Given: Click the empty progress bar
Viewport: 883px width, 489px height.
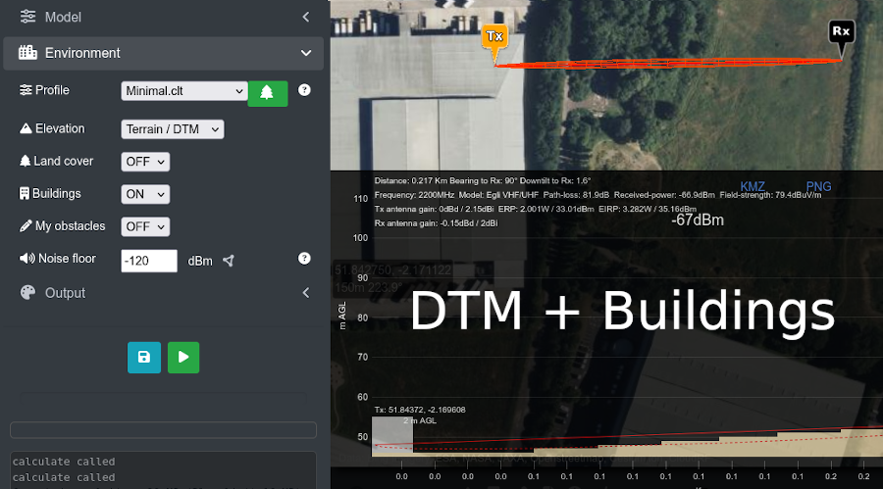Looking at the screenshot, I should click(163, 430).
